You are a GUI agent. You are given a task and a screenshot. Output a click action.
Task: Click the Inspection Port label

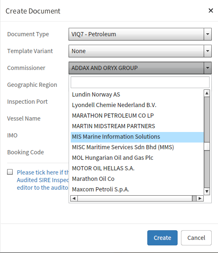tap(27, 102)
